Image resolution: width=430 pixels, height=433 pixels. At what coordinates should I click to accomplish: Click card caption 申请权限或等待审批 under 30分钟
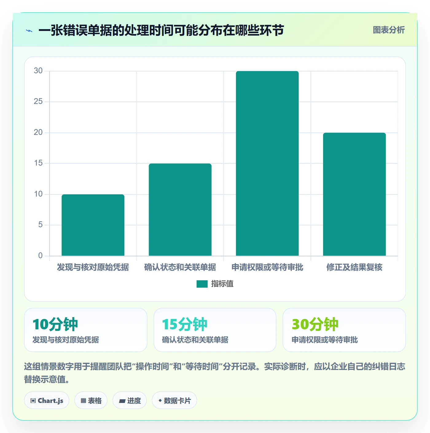click(325, 340)
